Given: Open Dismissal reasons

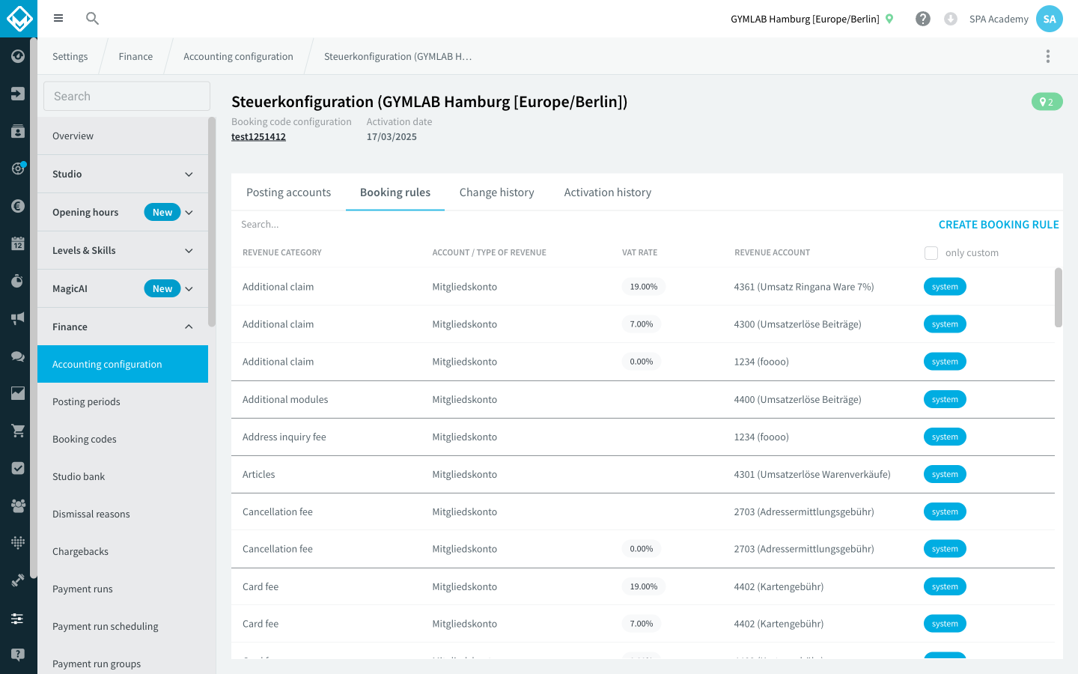Looking at the screenshot, I should click(123, 514).
